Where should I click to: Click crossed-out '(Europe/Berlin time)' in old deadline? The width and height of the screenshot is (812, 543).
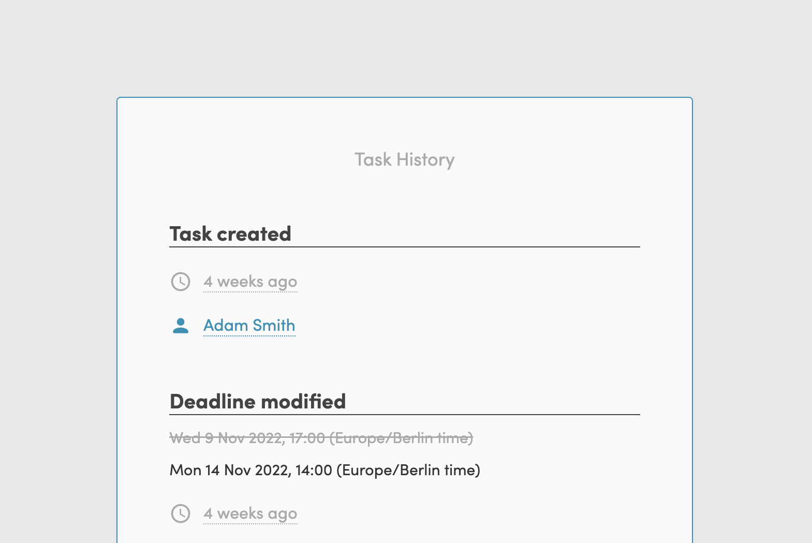coord(401,438)
